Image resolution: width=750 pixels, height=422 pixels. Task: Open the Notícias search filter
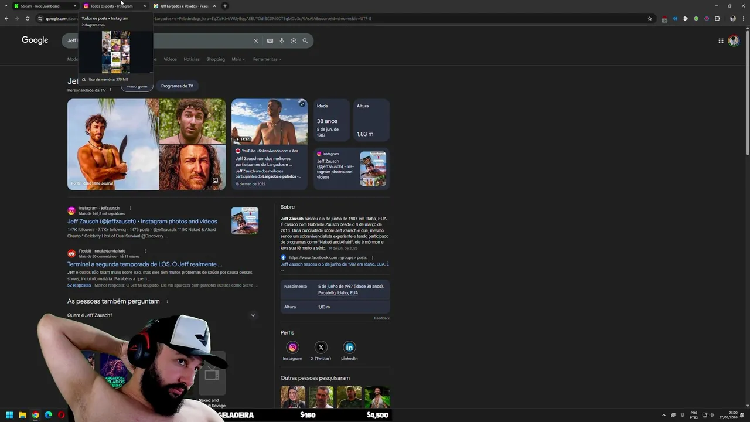pyautogui.click(x=192, y=59)
